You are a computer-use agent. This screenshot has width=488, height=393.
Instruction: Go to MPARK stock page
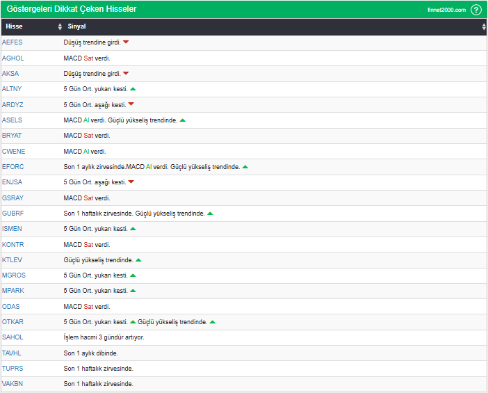(x=13, y=291)
